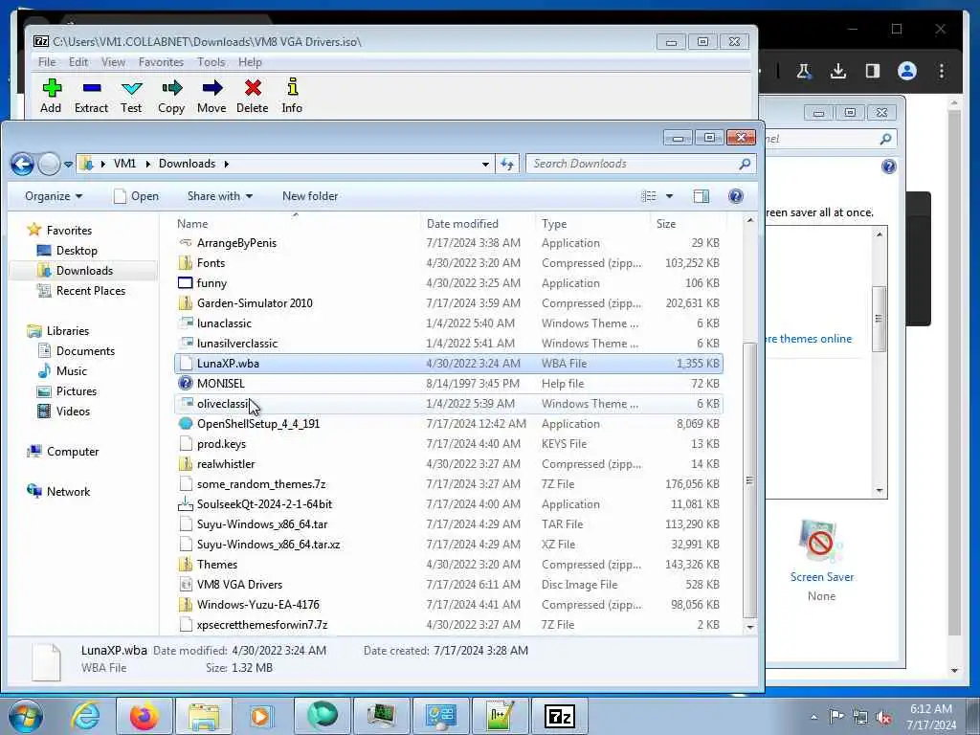This screenshot has height=735, width=980.
Task: Switch to 7-Zip taskbar button
Action: pyautogui.click(x=559, y=716)
